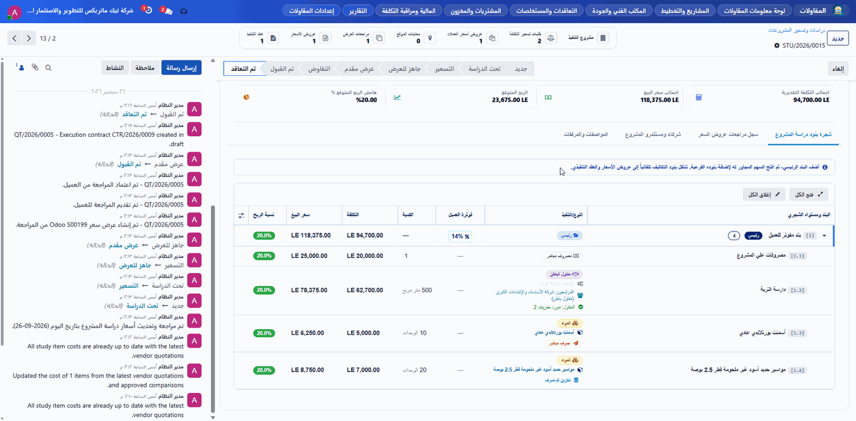856x421 pixels.
Task: Click the pie chart icon in هامش الربح card
Action: pos(246,97)
